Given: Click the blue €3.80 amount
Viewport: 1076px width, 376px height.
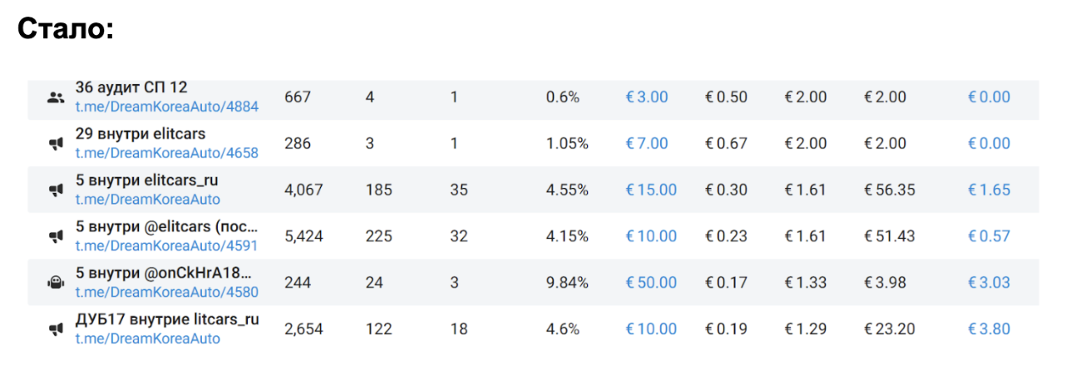Looking at the screenshot, I should point(989,329).
